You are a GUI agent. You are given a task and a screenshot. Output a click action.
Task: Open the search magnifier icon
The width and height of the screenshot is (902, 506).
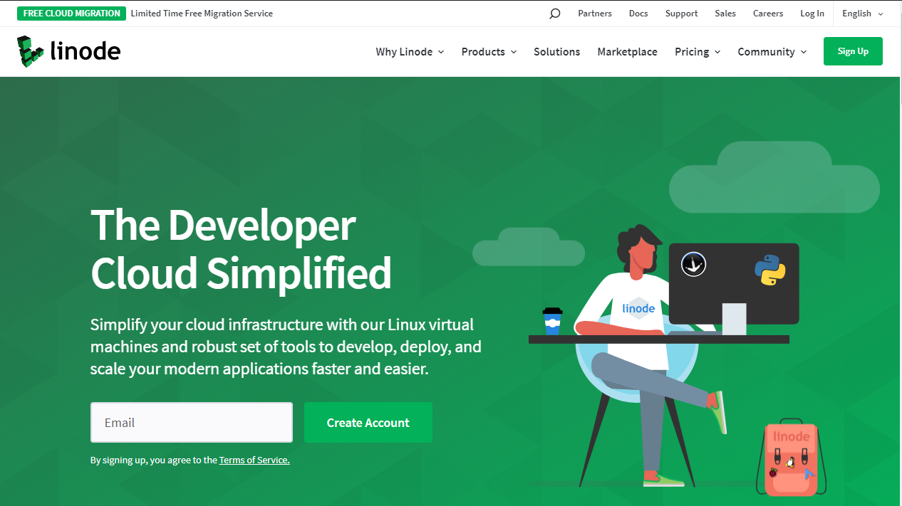pos(555,14)
